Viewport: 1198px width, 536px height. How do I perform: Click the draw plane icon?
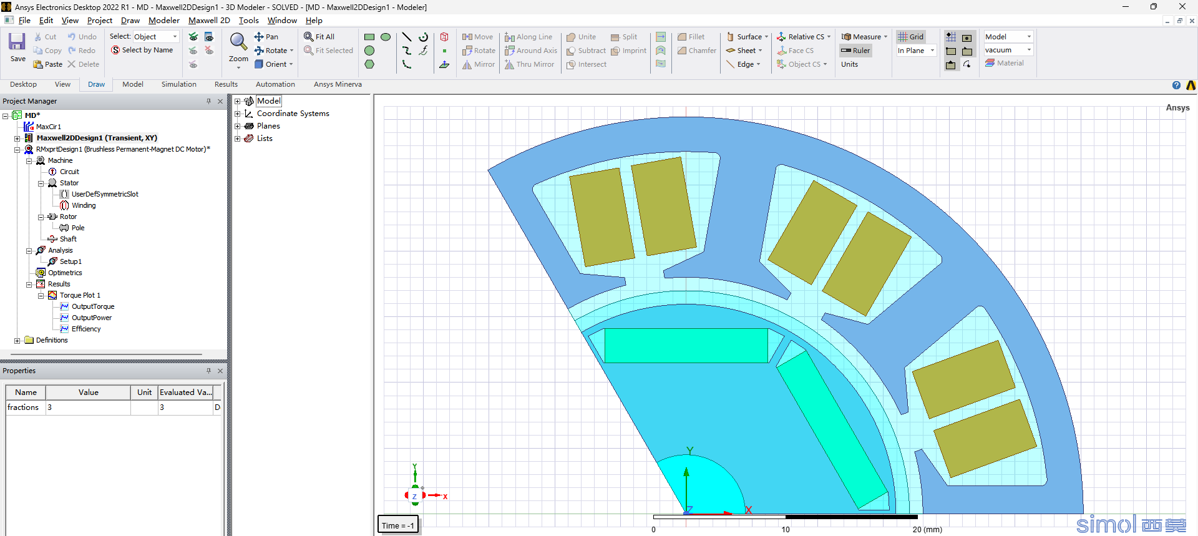pos(444,64)
